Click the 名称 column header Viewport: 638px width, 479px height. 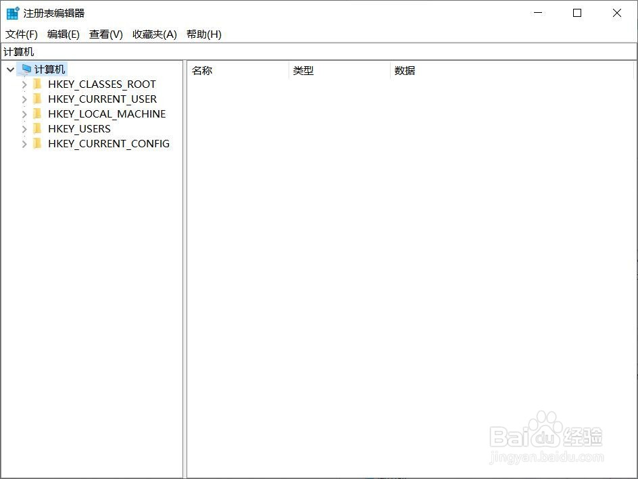[x=201, y=70]
